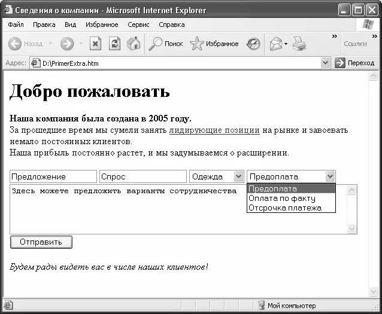Click the Mail envelope icon

tap(276, 44)
